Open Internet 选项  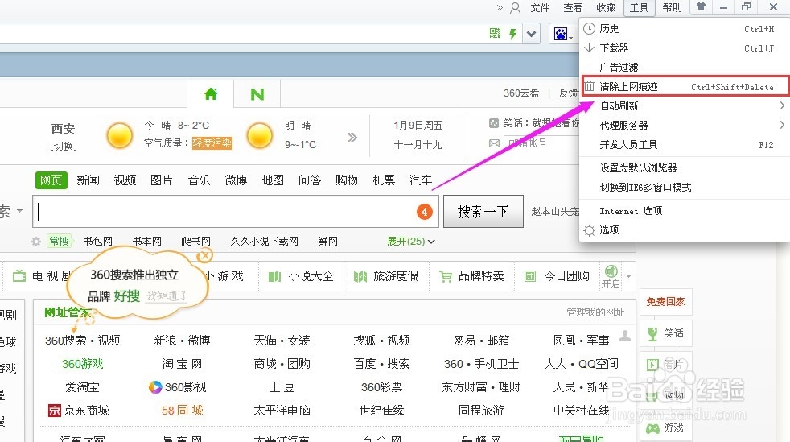(x=683, y=211)
